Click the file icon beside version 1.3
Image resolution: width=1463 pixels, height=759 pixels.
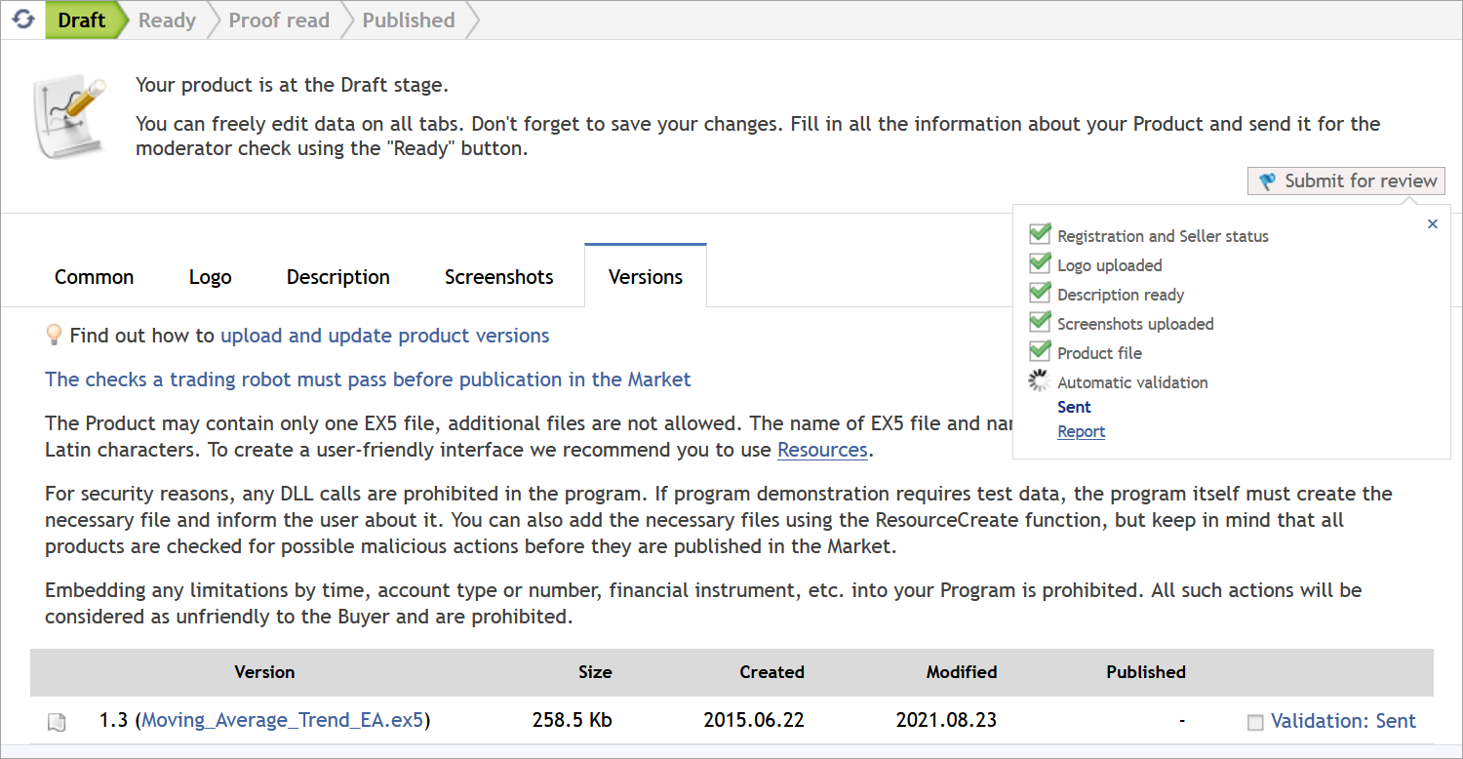[58, 722]
